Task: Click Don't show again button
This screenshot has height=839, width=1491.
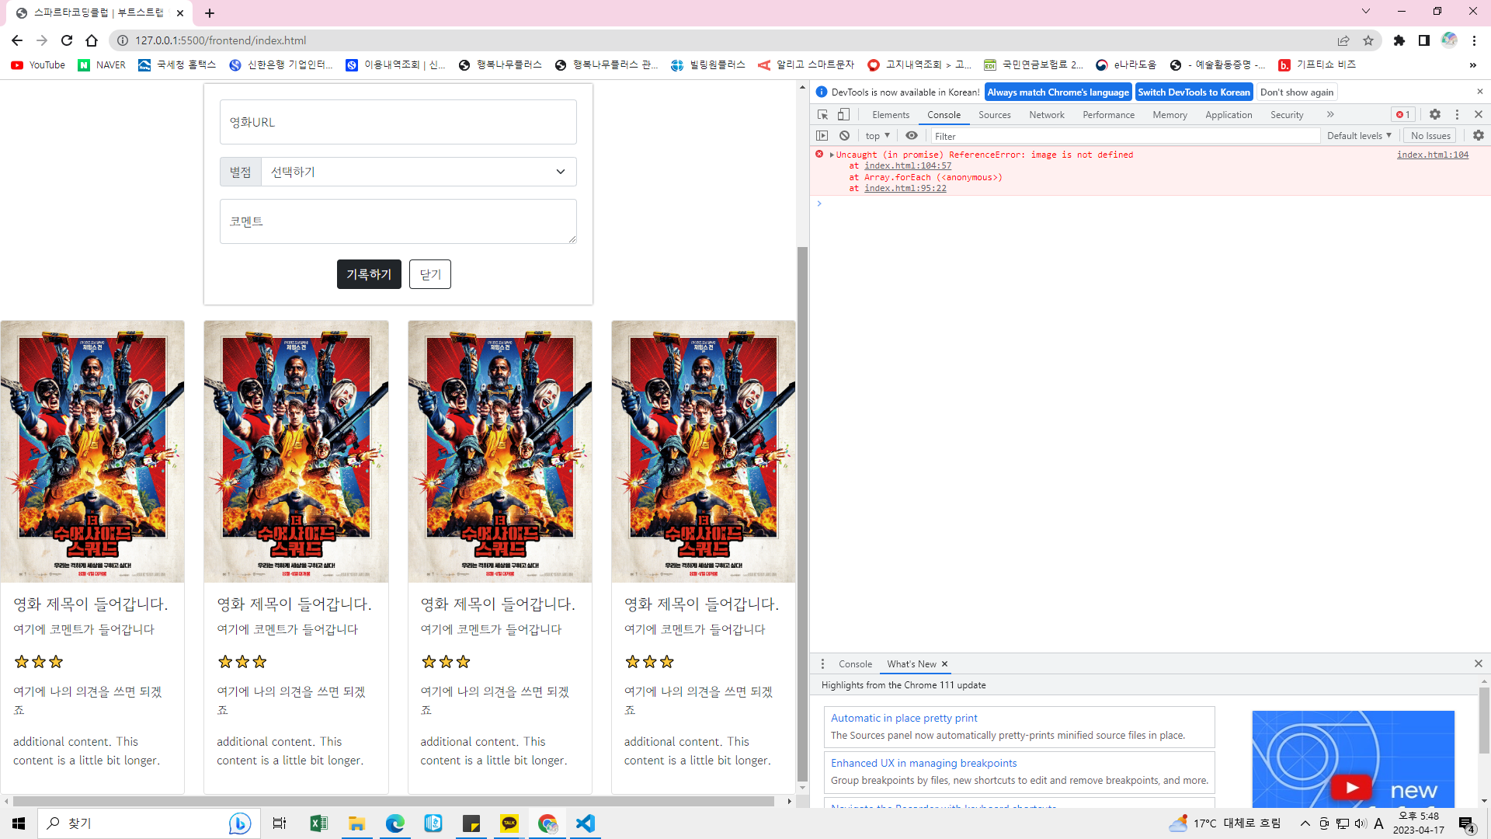Action: click(1297, 92)
